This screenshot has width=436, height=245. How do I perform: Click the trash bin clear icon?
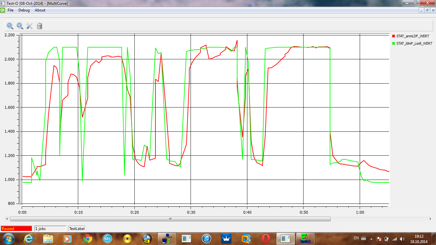(40, 26)
